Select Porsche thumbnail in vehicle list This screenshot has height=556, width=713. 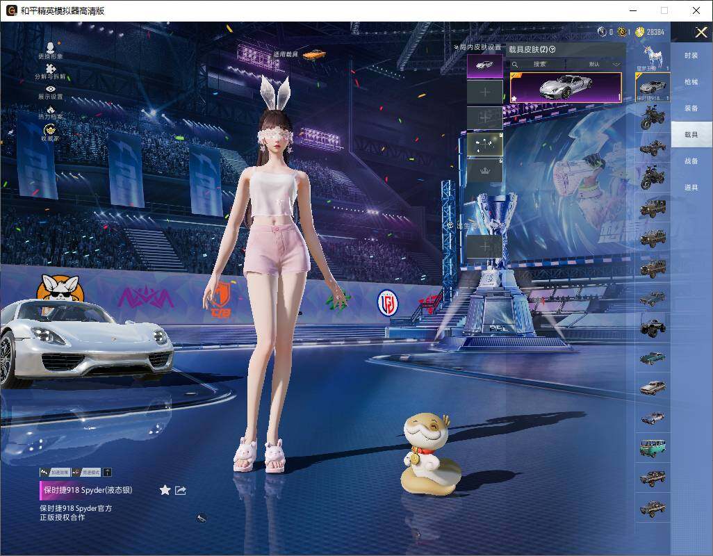(653, 87)
